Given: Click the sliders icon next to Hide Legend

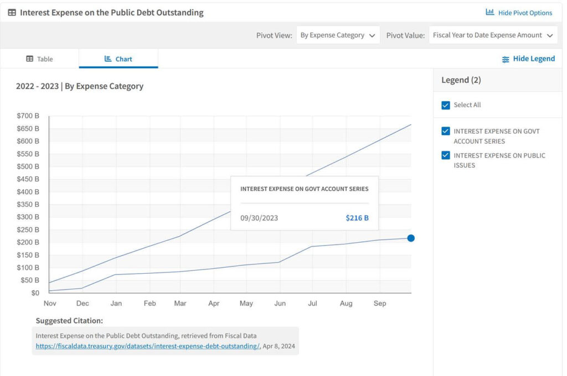Looking at the screenshot, I should [x=506, y=59].
